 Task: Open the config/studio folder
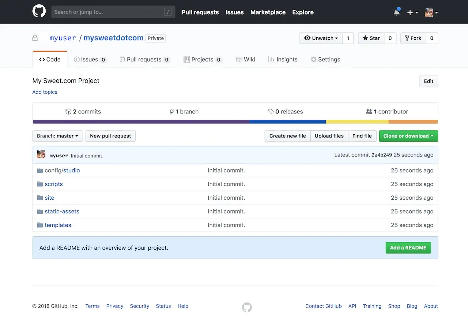click(x=62, y=170)
